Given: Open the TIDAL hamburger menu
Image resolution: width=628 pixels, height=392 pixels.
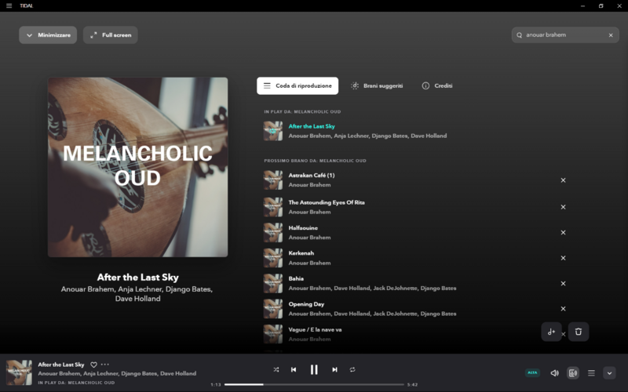Looking at the screenshot, I should pyautogui.click(x=9, y=5).
